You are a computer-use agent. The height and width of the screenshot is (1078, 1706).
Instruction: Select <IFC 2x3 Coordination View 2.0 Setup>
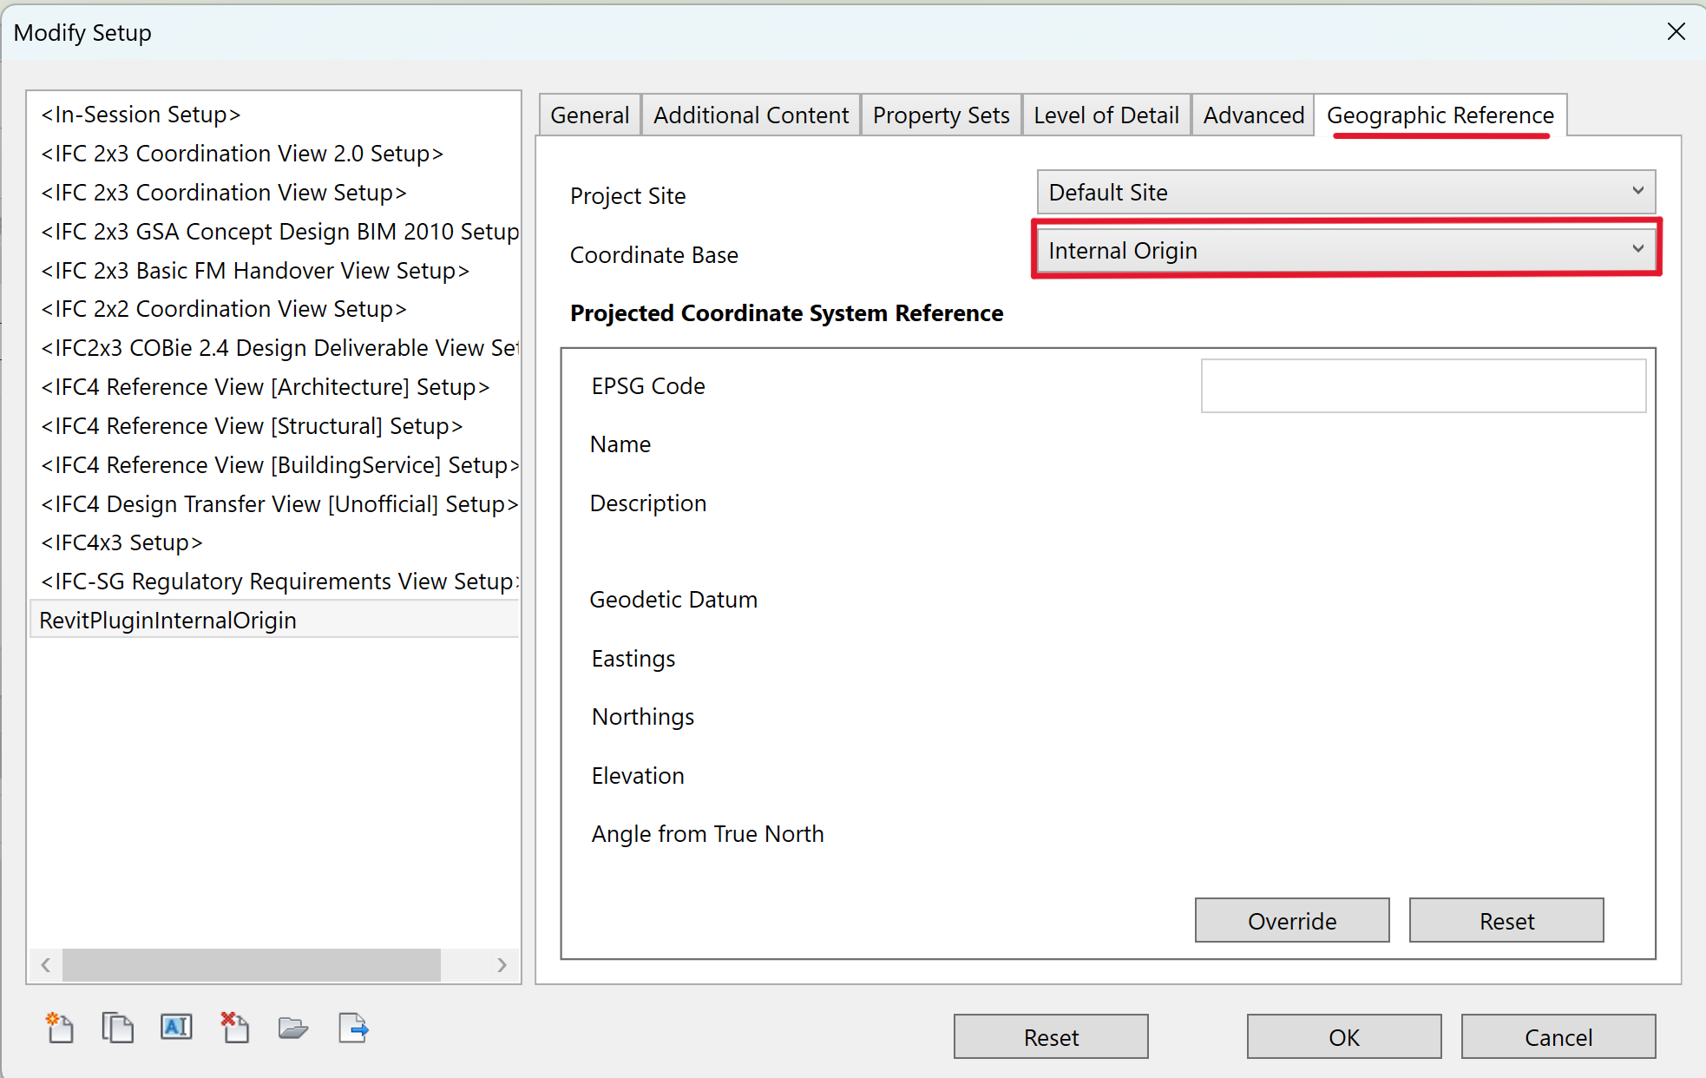point(274,154)
